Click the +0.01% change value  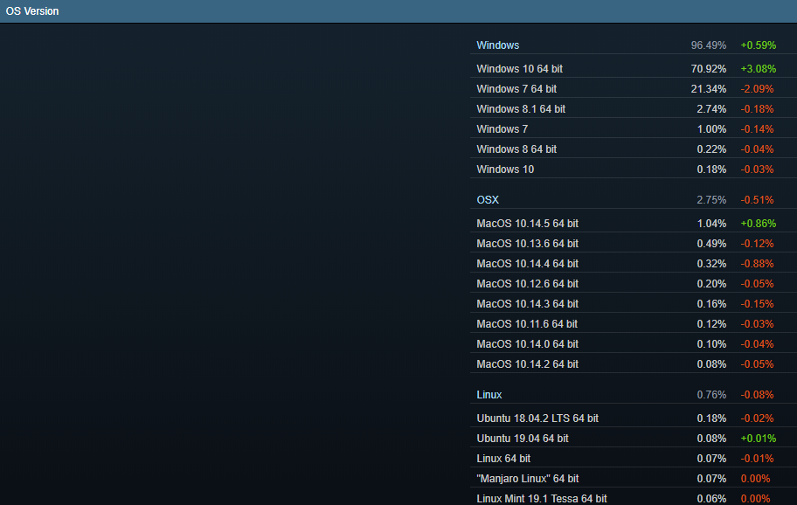click(x=758, y=438)
